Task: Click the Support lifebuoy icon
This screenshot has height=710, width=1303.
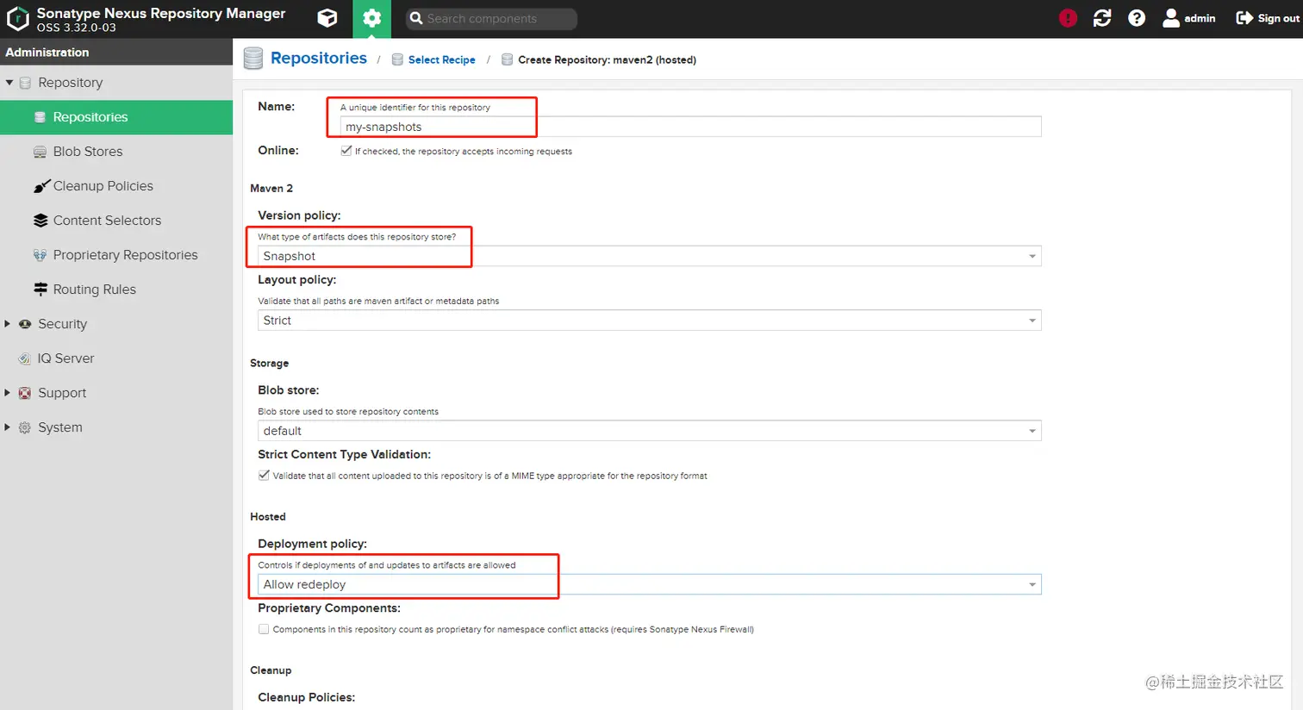Action: click(x=25, y=393)
